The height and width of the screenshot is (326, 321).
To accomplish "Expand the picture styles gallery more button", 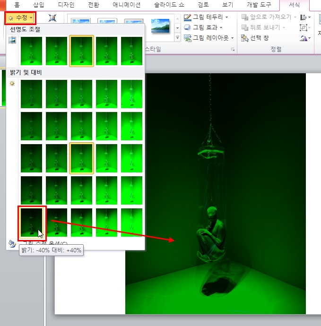I will [x=177, y=37].
